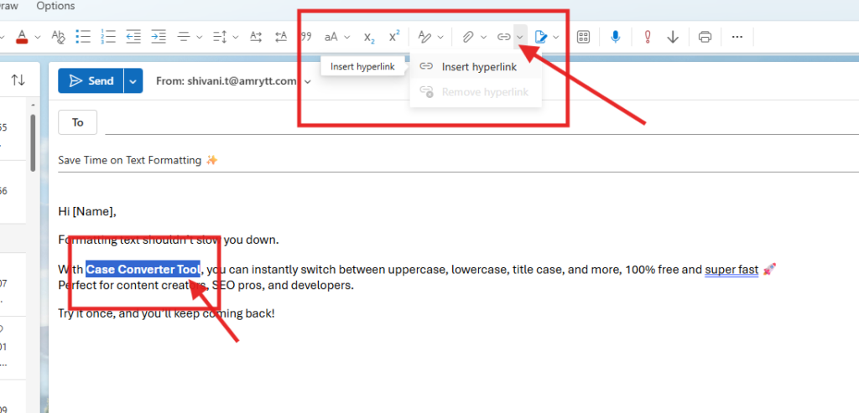The height and width of the screenshot is (413, 859).
Task: Open the From address chevron
Action: coord(307,81)
